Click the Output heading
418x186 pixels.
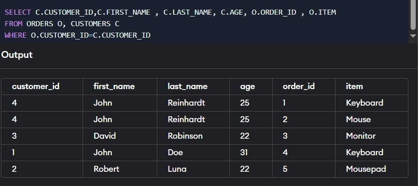point(17,55)
